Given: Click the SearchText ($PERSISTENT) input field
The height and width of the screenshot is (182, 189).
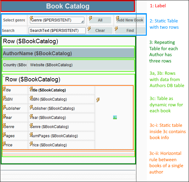Looking at the screenshot, I should tap(57, 31).
